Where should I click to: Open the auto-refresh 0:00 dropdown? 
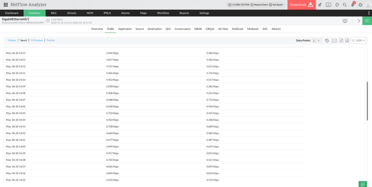coord(358,41)
